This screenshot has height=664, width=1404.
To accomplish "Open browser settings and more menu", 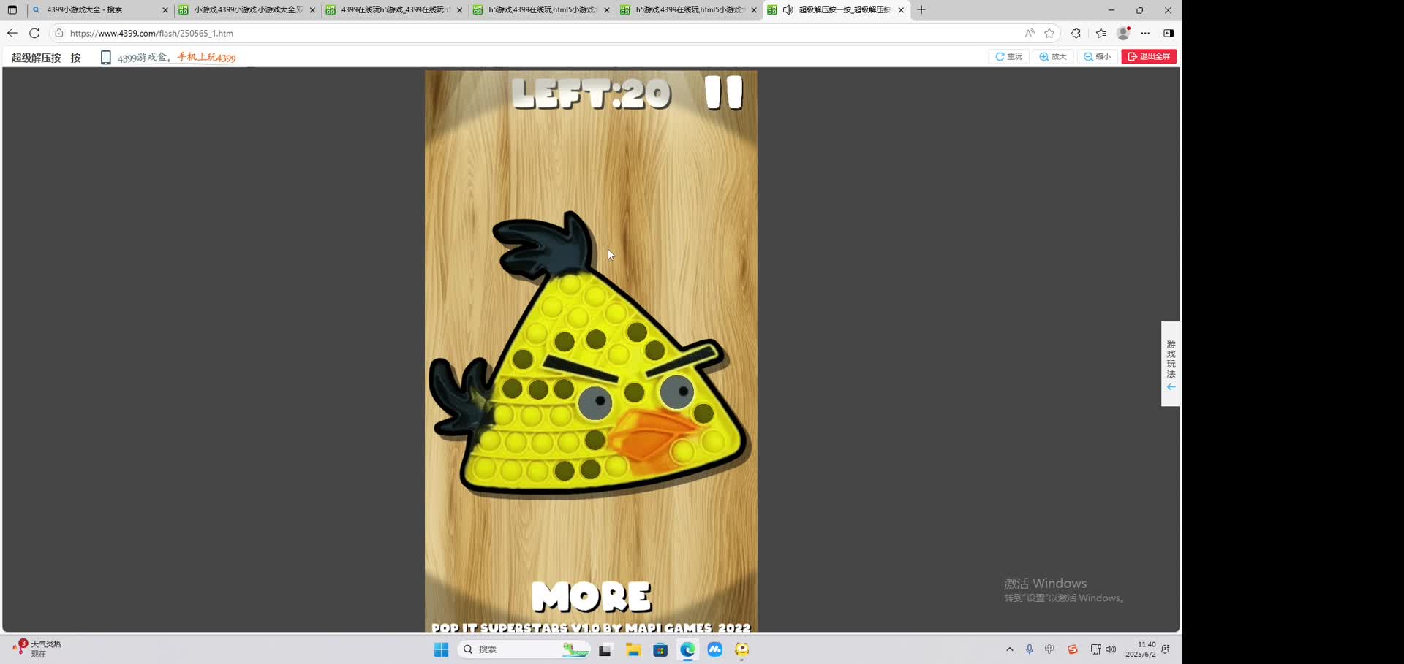I will (1145, 33).
